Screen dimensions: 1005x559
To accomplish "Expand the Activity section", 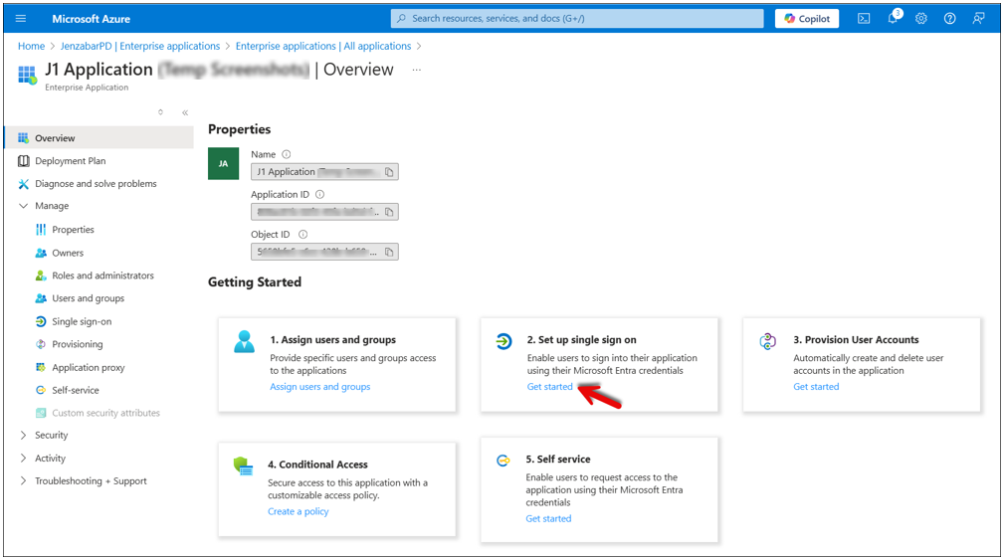I will coord(23,459).
